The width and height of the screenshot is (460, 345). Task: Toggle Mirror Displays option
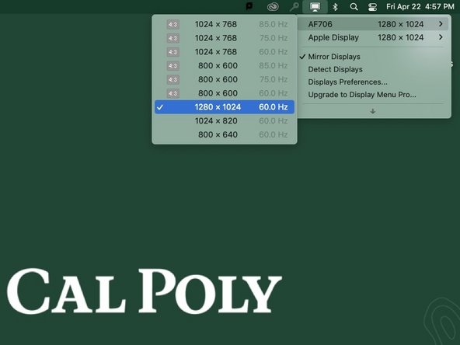373,57
